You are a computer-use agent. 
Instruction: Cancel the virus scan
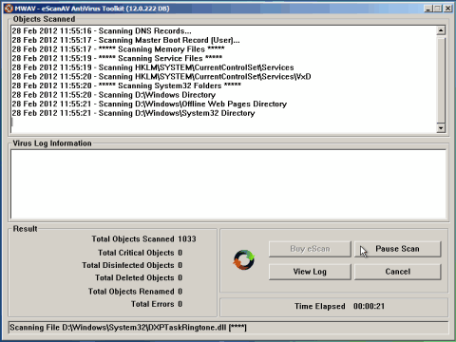(x=397, y=272)
